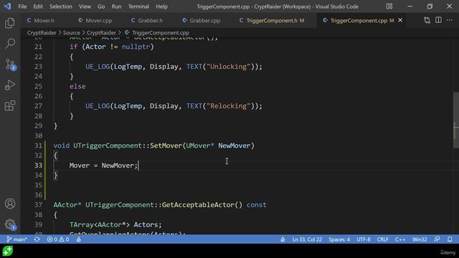Screen dimensions: 459x258
Task: Change indentation via Spaces: 4
Action: [x=339, y=239]
